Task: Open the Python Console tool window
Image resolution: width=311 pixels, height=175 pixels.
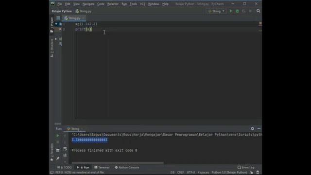Action: [127, 167]
